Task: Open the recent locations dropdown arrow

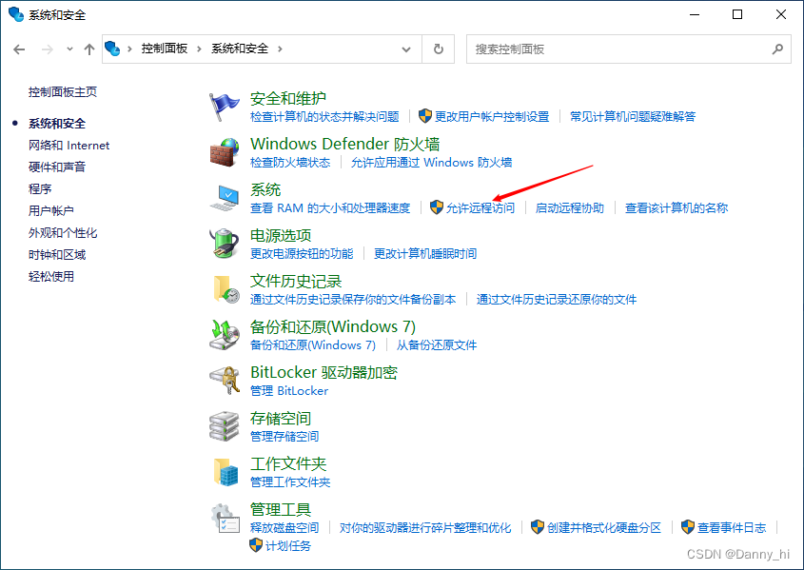Action: (69, 49)
